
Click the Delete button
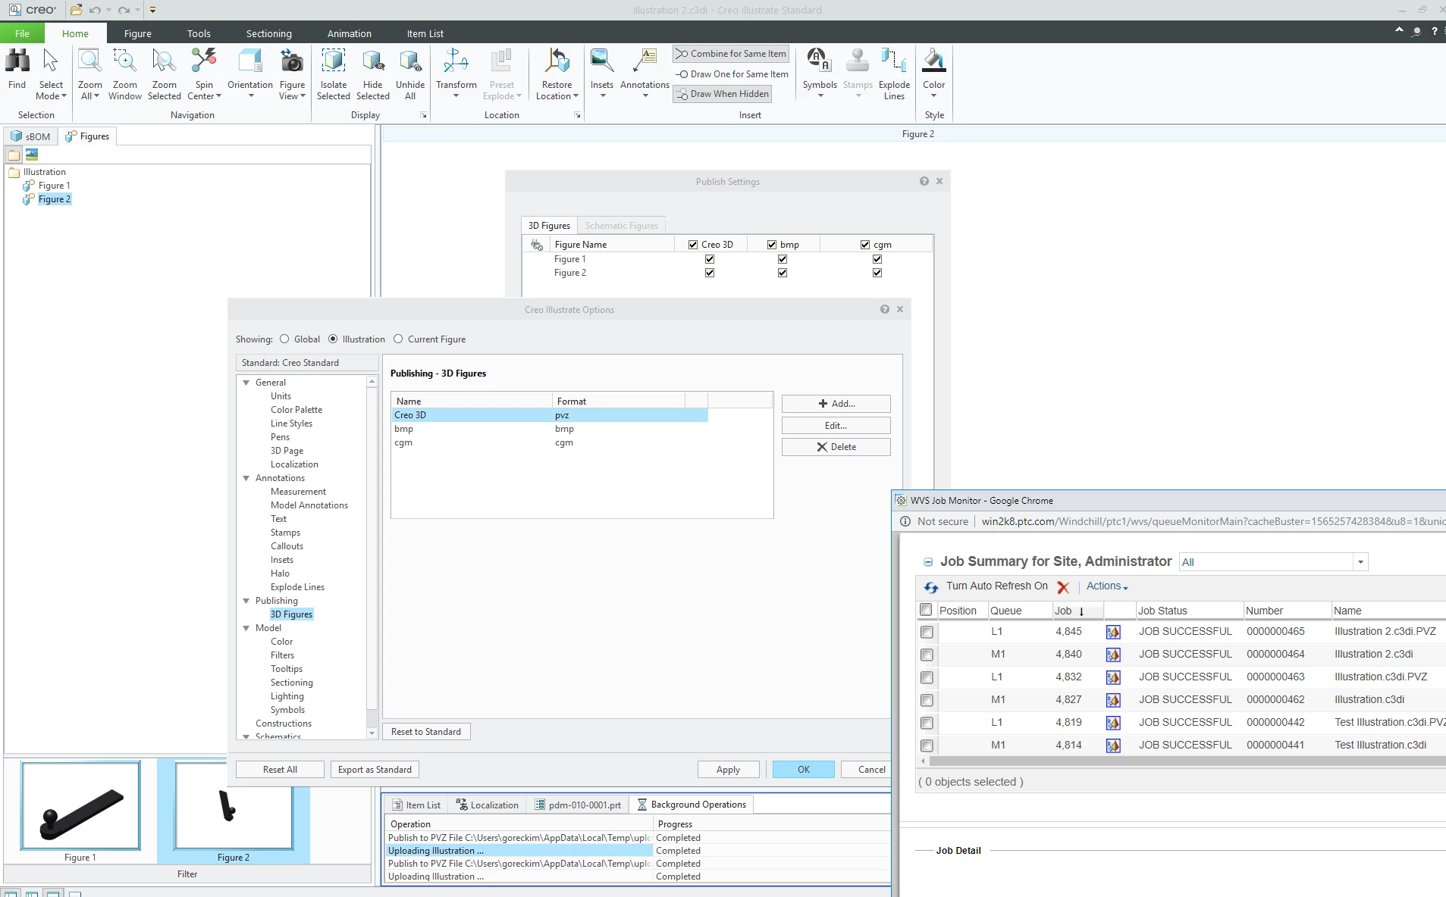click(836, 447)
